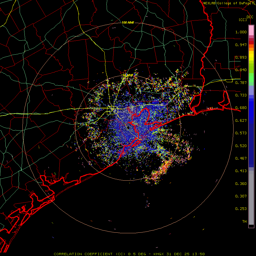The image size is (256, 256).
Task: Click the 0.360 scale value
Action: click(241, 184)
